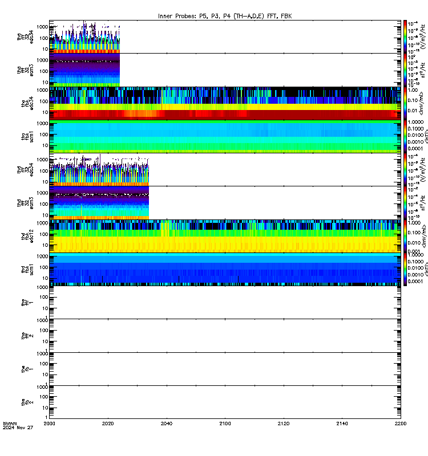Click the thd fff 32 scm3 spectrogram data
This screenshot has width=428, height=456.
tap(99, 203)
